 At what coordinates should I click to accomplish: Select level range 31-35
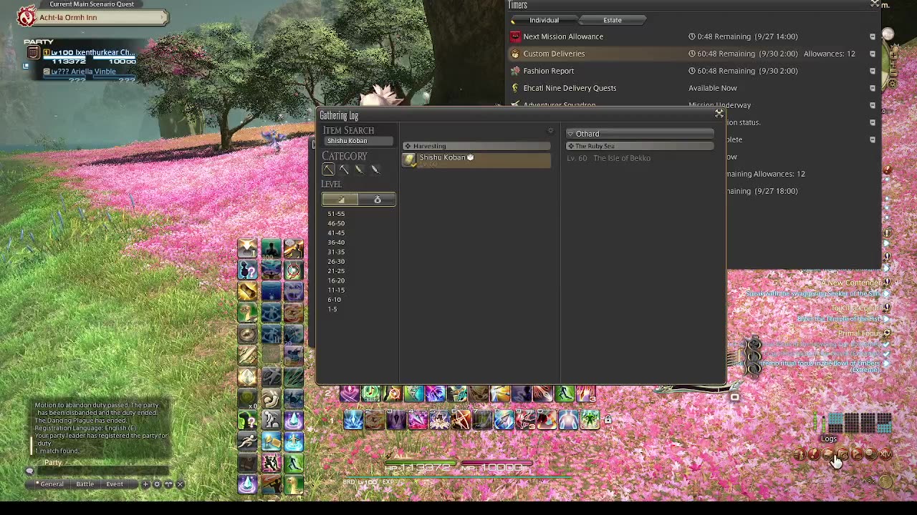[336, 252]
